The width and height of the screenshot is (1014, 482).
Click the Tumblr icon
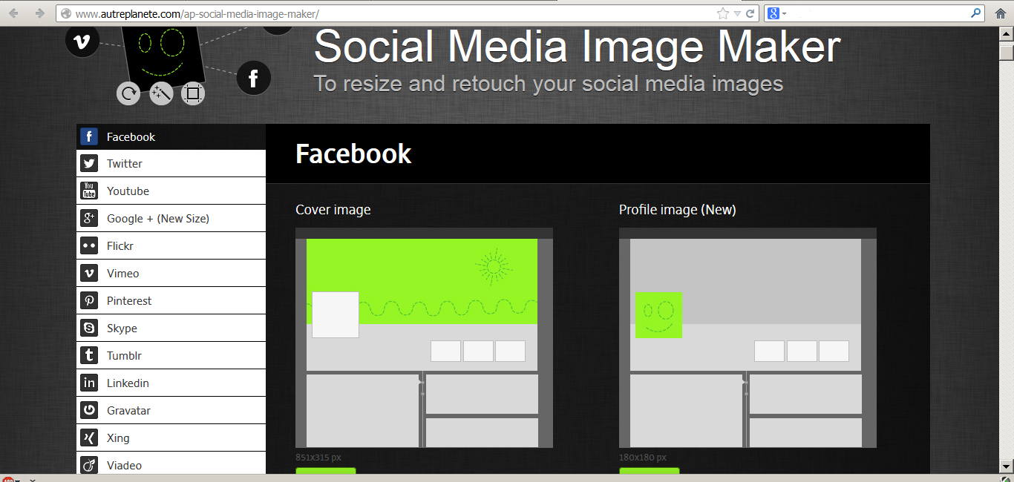pyautogui.click(x=89, y=356)
